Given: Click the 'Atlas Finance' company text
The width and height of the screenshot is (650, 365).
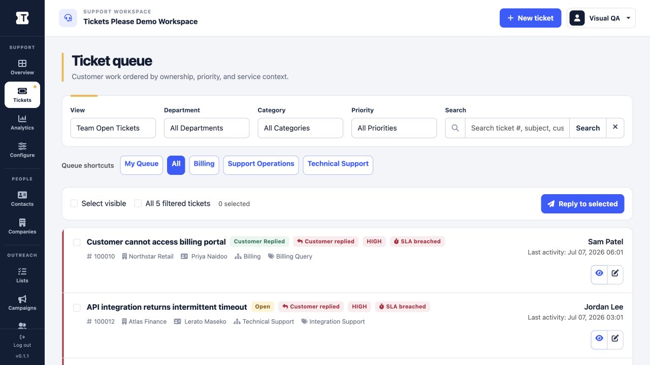Looking at the screenshot, I should tap(148, 321).
